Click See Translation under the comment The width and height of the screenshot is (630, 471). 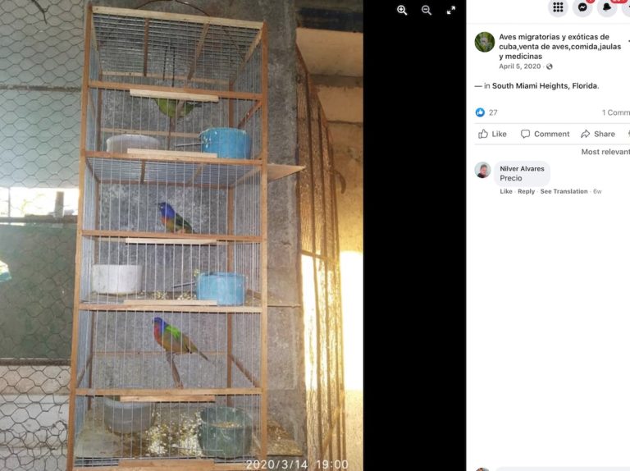click(x=564, y=191)
